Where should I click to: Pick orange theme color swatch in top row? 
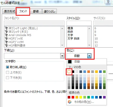click(x=88, y=72)
